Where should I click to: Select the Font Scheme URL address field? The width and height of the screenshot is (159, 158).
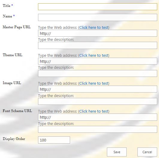click(98, 117)
